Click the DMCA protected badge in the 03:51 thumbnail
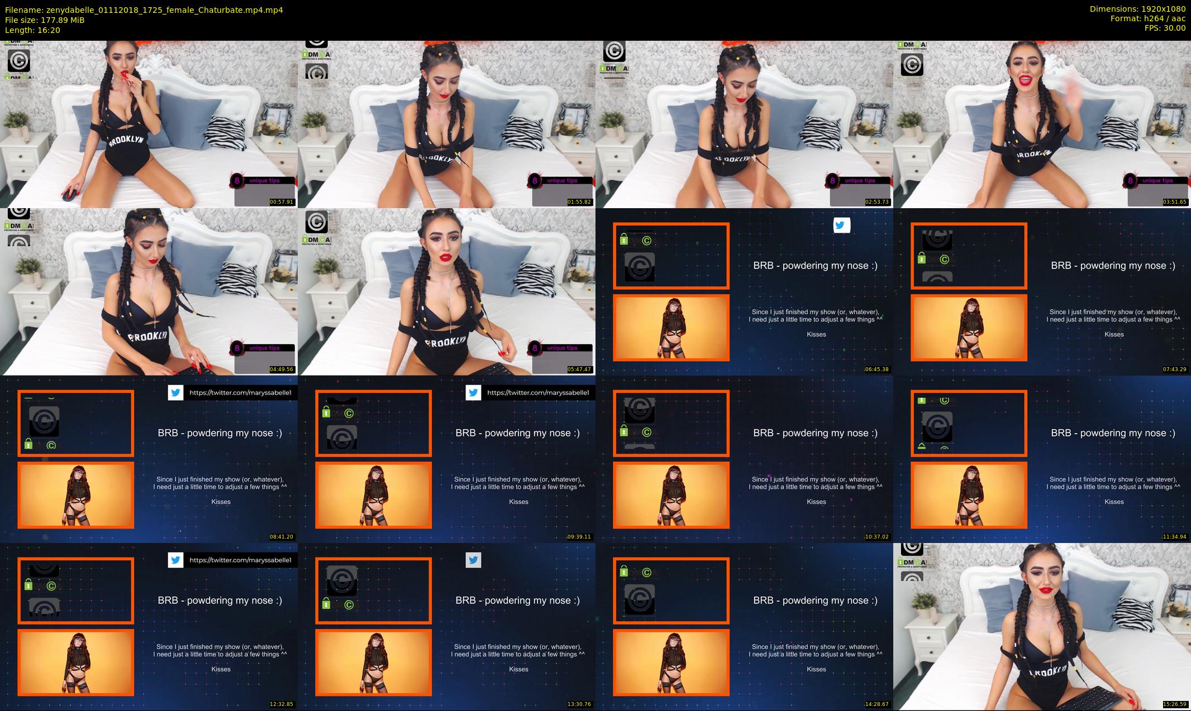1191x711 pixels. (x=912, y=46)
